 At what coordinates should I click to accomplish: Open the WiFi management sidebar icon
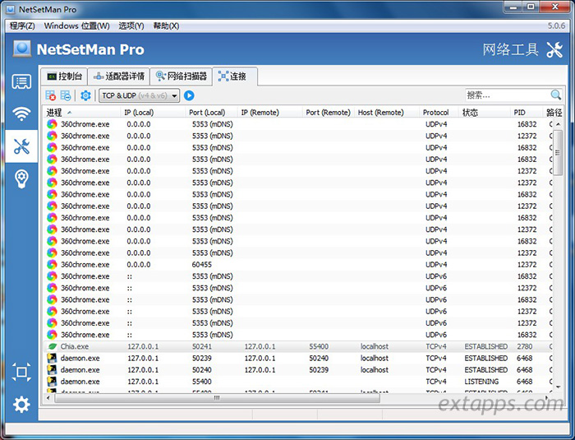tap(21, 113)
